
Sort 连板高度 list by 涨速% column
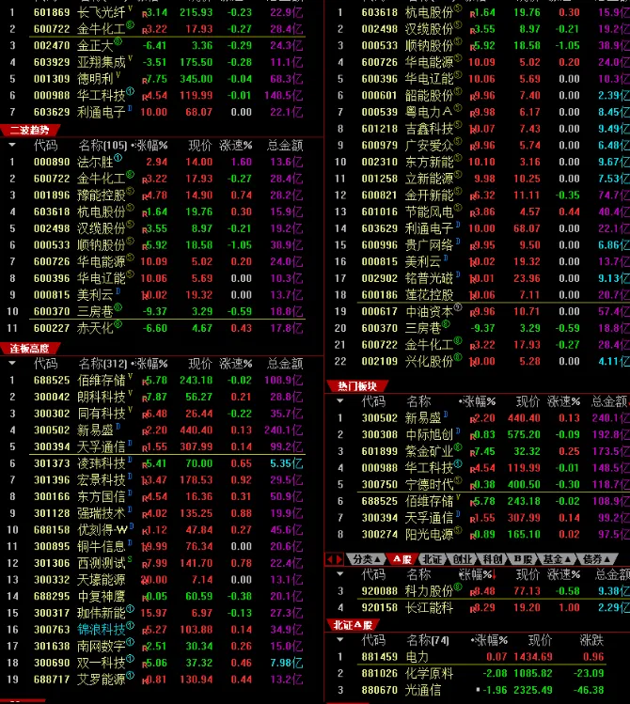pos(236,363)
